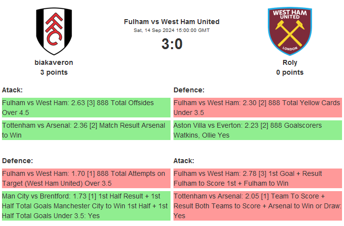Open the Roly player name
The width and height of the screenshot is (344, 226).
pos(289,62)
